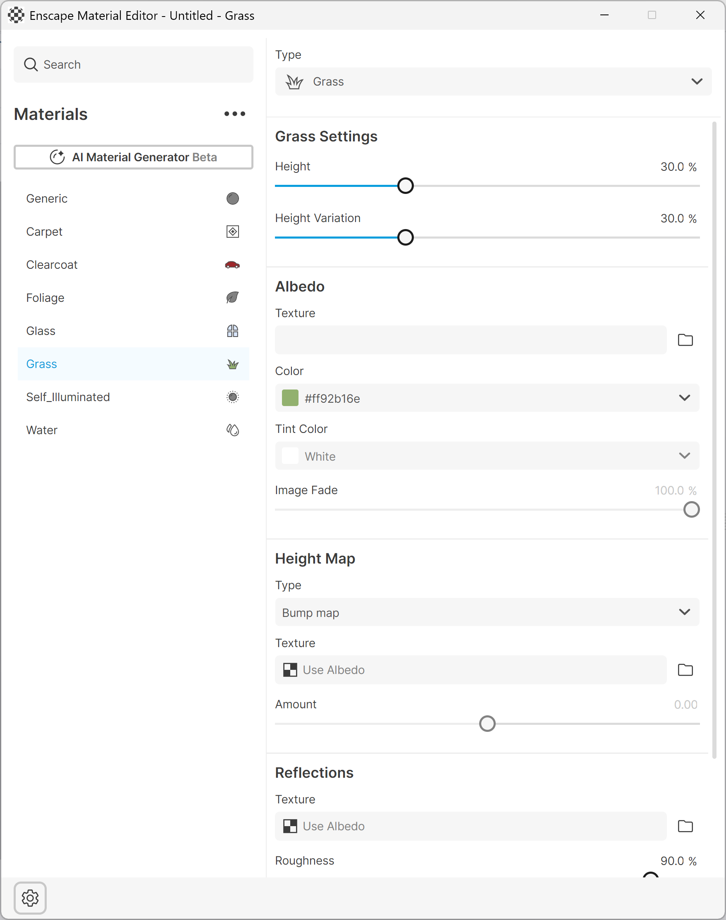Select the Grass material
The image size is (726, 920).
(134, 364)
